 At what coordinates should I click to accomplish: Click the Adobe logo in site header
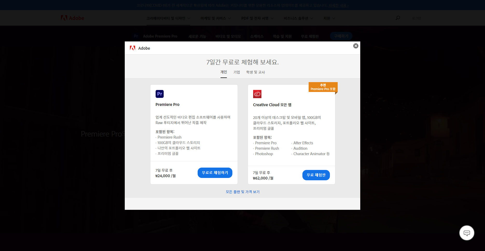72,18
